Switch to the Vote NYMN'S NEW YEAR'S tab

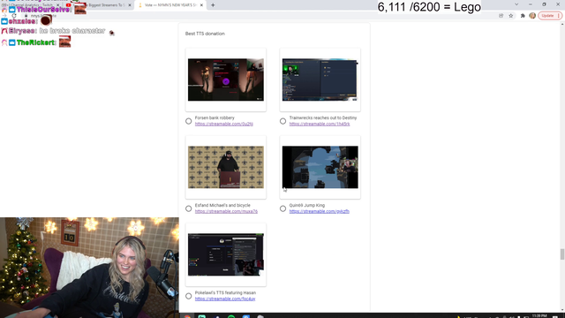click(169, 5)
